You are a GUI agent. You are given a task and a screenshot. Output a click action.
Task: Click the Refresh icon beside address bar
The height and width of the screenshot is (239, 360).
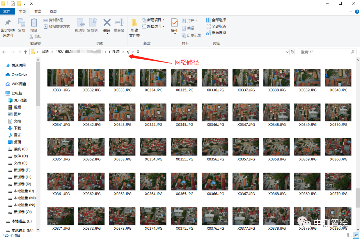point(292,52)
